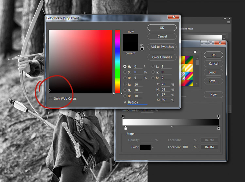The width and height of the screenshot is (245, 182).
Task: Select the black color stop on gradient bar
Action: point(219,128)
